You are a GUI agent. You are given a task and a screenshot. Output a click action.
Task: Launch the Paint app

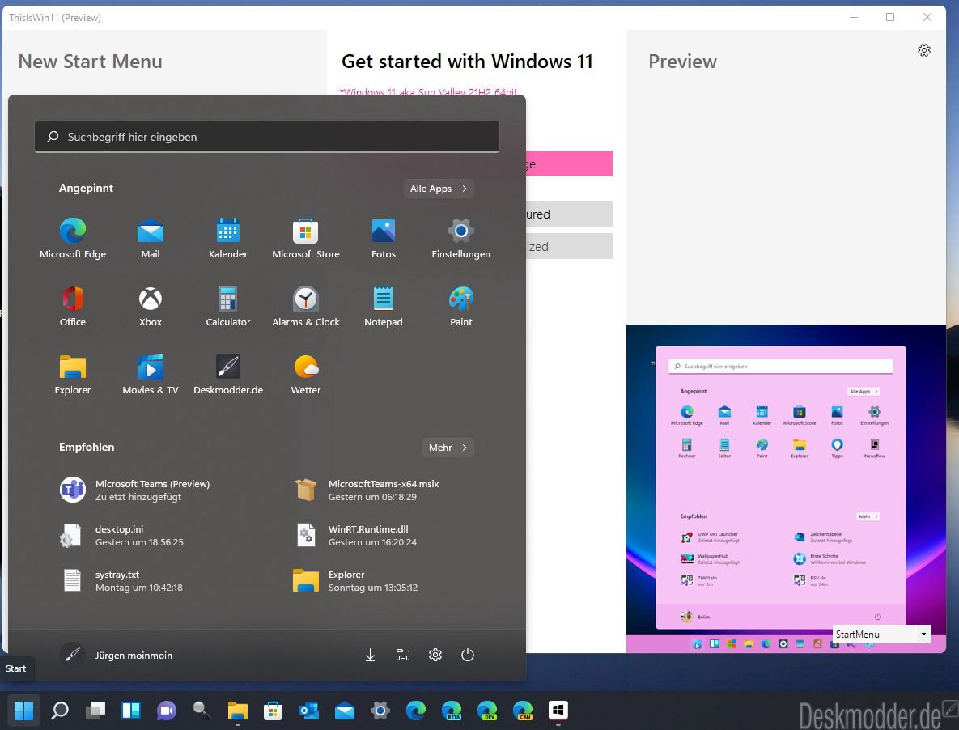pos(461,306)
